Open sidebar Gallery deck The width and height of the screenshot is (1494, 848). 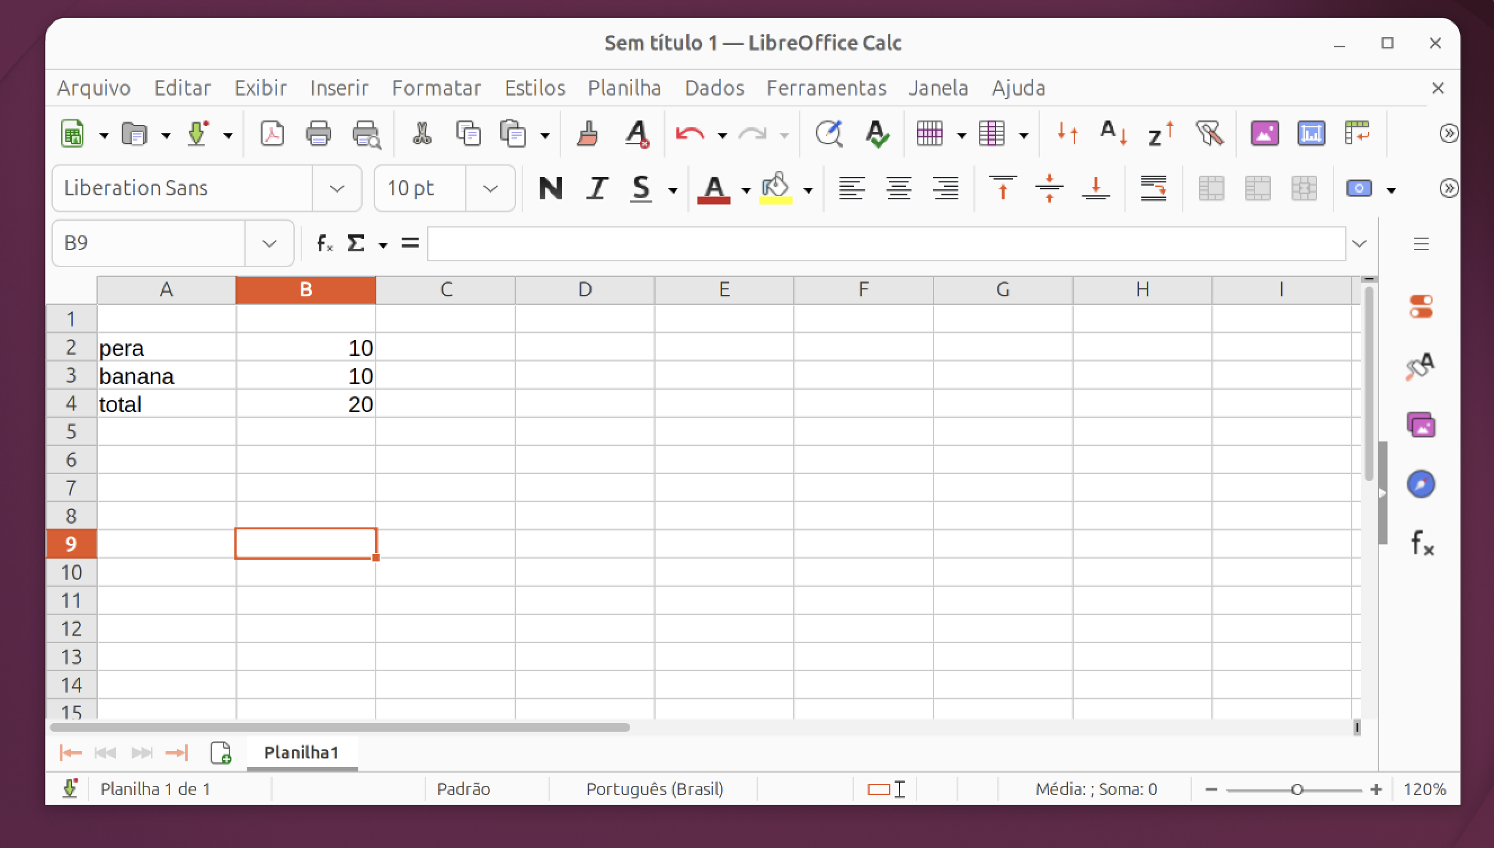click(x=1421, y=425)
